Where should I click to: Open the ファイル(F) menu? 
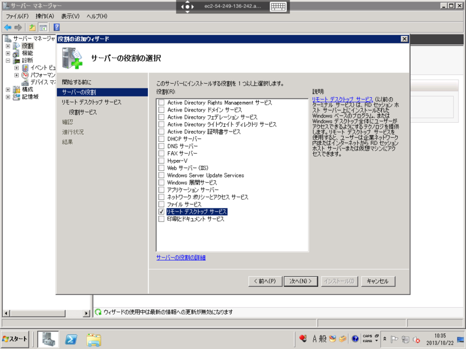coord(17,16)
